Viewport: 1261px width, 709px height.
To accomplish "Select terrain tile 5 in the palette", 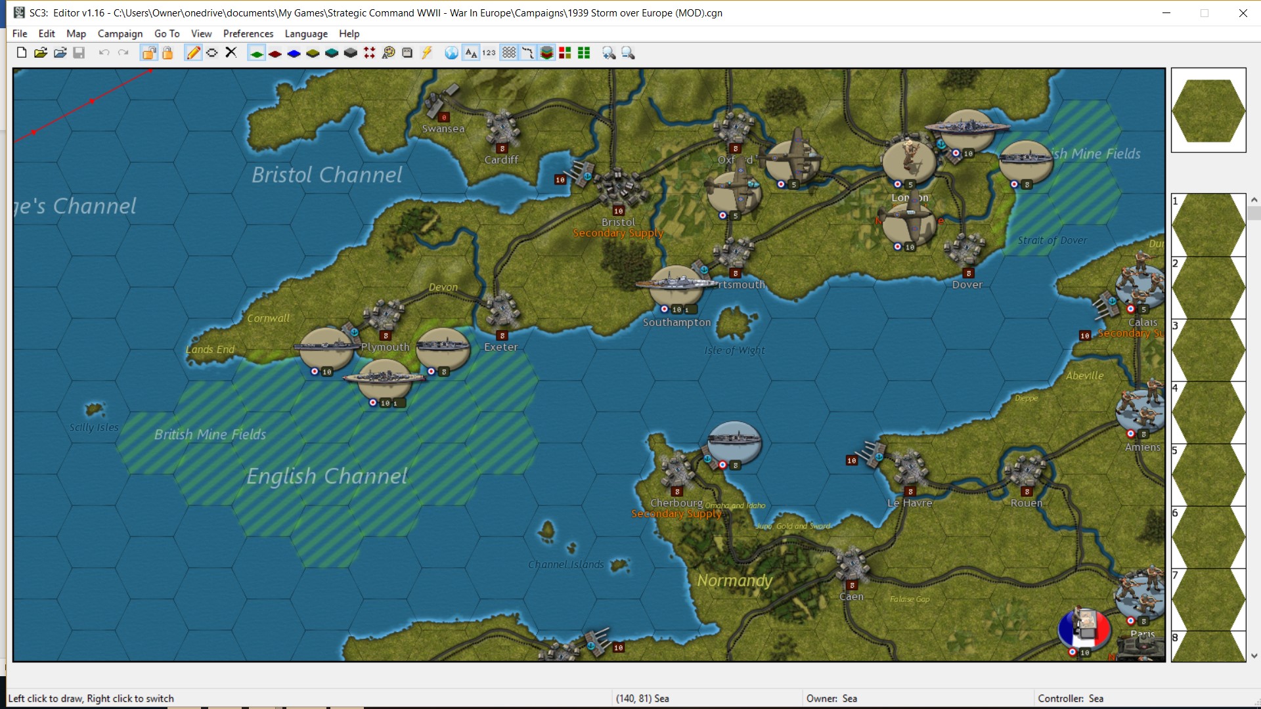I will [x=1208, y=475].
